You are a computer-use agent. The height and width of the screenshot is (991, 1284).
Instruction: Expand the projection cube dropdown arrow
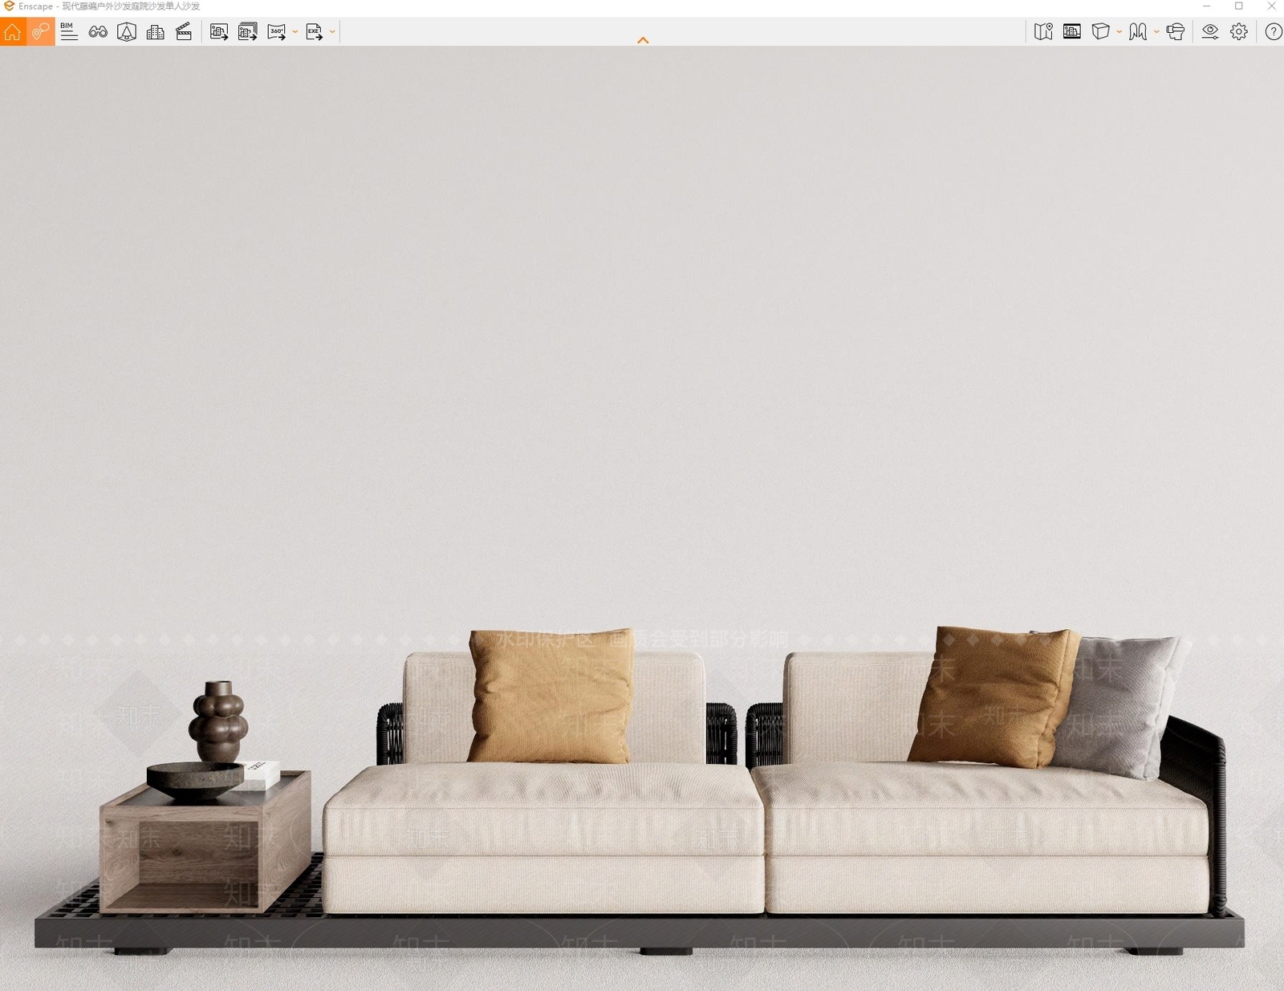1119,32
